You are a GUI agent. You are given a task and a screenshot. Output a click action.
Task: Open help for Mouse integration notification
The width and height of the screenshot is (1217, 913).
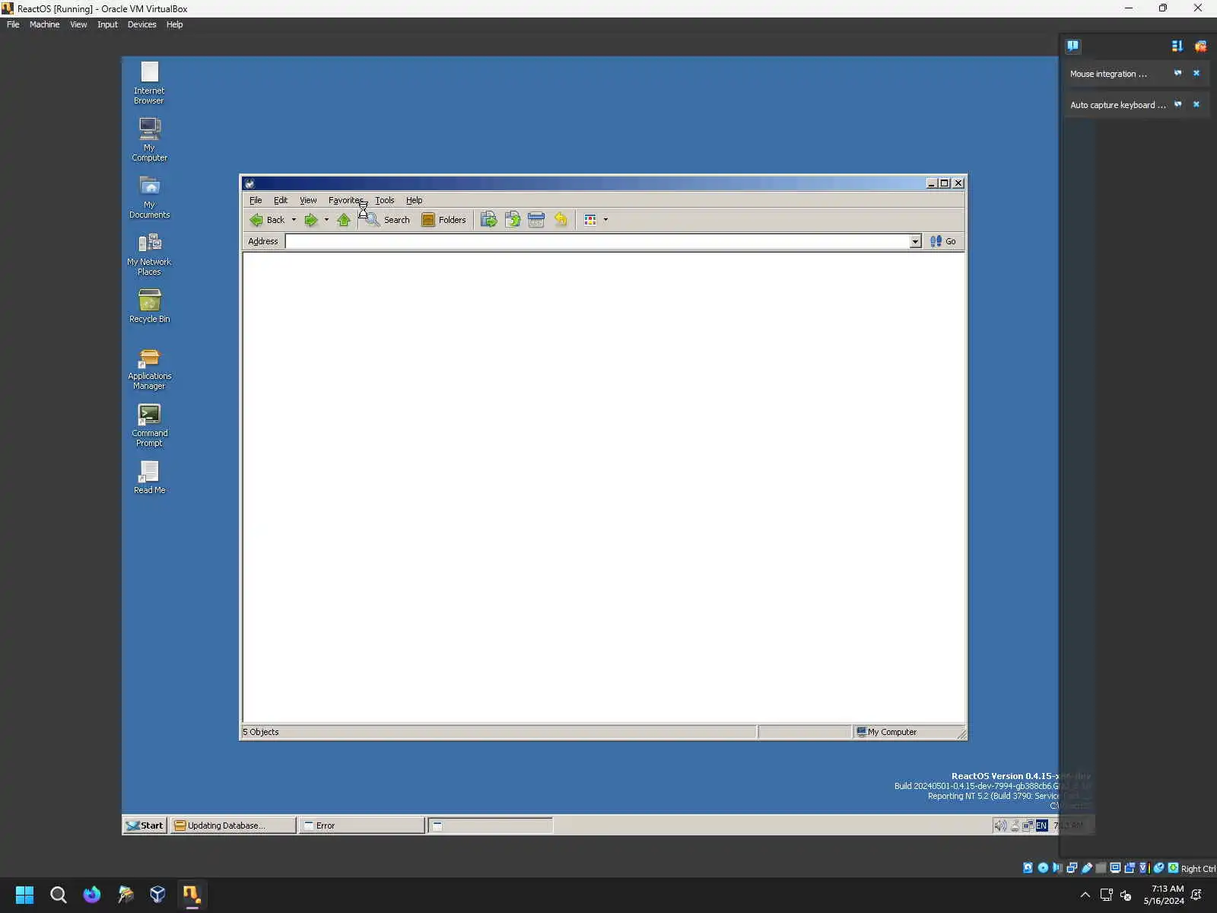click(x=1177, y=73)
